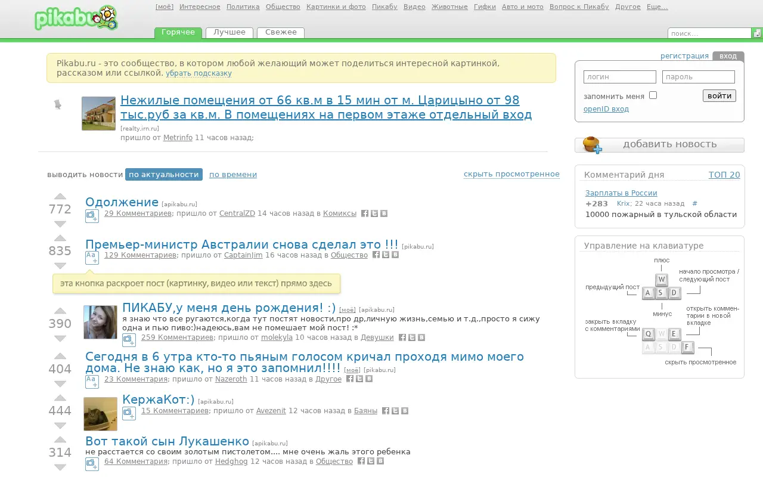The image size is (763, 477).
Task: Open the Pikabu logo homepage
Action: coord(76,18)
